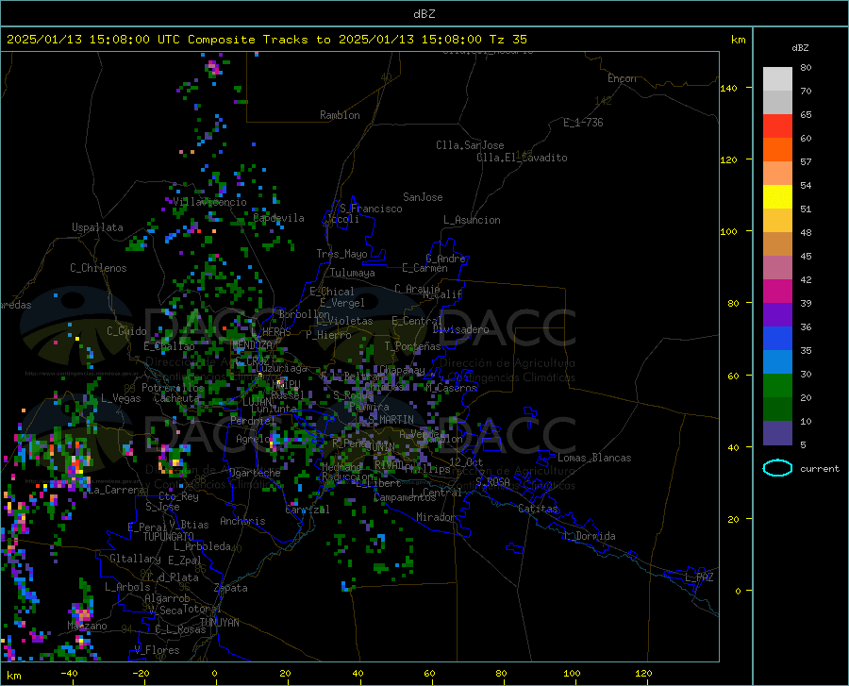Click the 'Tres_Mayo' map label
This screenshot has width=849, height=686.
coord(341,254)
